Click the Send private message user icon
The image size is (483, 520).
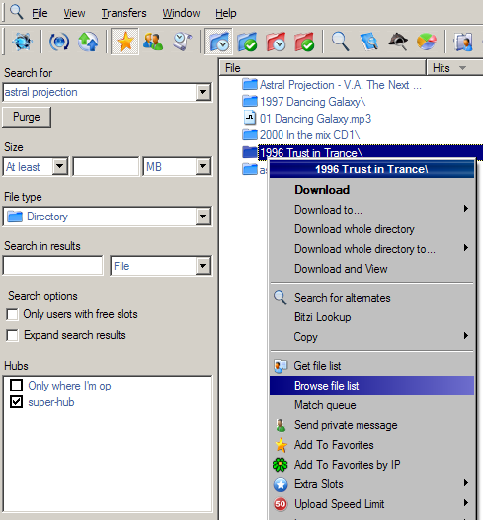click(x=281, y=425)
